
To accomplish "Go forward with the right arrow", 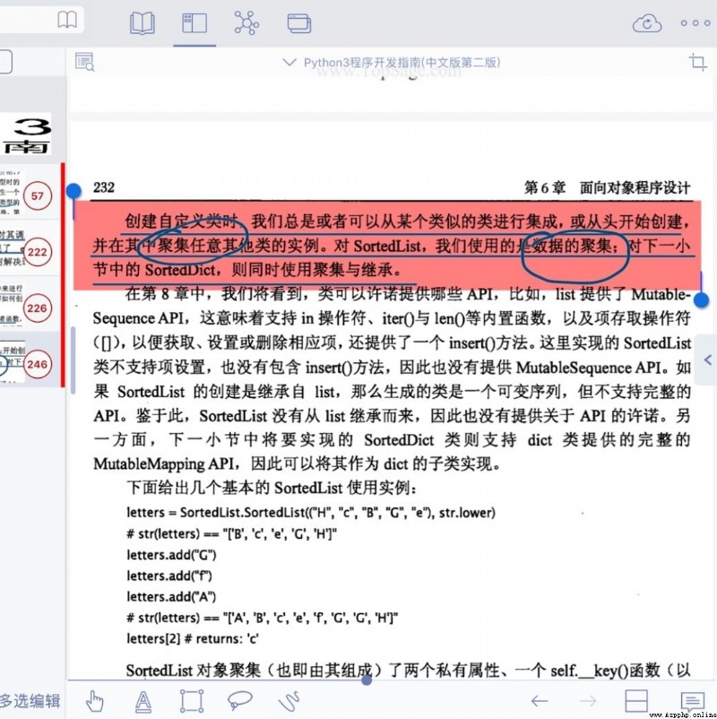I will (x=588, y=701).
